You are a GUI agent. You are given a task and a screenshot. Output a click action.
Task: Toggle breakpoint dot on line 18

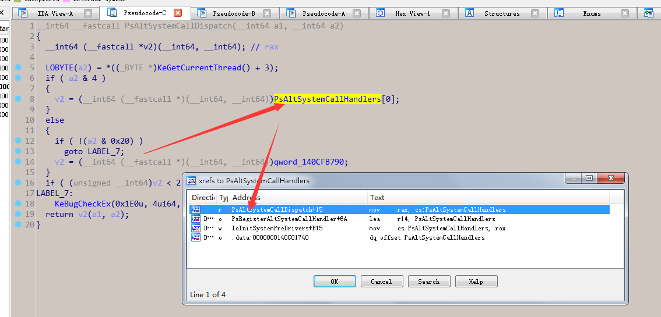(x=17, y=204)
